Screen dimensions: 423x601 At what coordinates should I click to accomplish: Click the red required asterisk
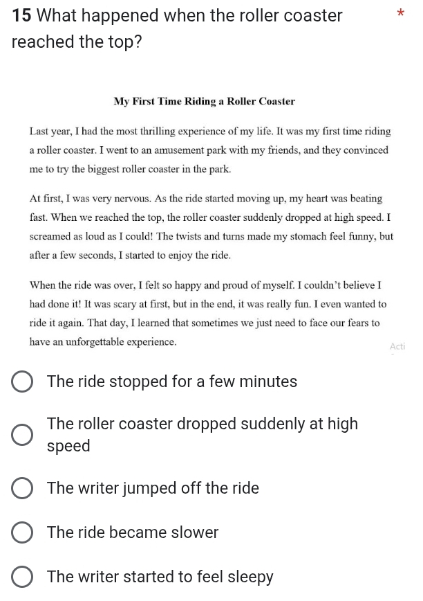(x=400, y=14)
